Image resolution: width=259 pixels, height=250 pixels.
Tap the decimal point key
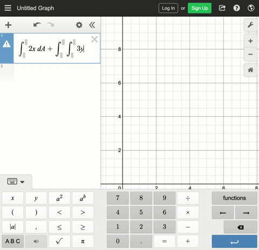point(141,241)
